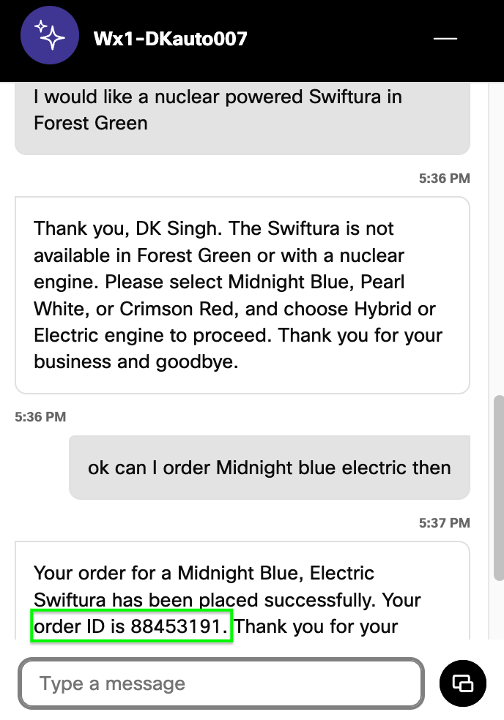The height and width of the screenshot is (720, 504).
Task: Click the 'business and goodbye' line in the reply
Action: pyautogui.click(x=136, y=362)
